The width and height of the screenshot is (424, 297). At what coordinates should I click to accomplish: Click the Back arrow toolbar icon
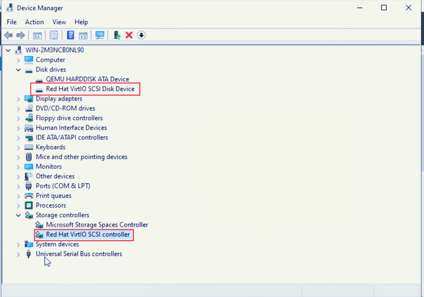pos(9,35)
